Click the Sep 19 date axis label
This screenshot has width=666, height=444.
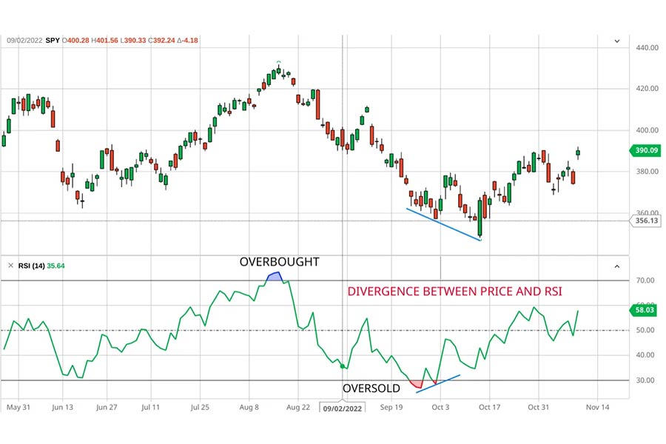click(x=391, y=407)
